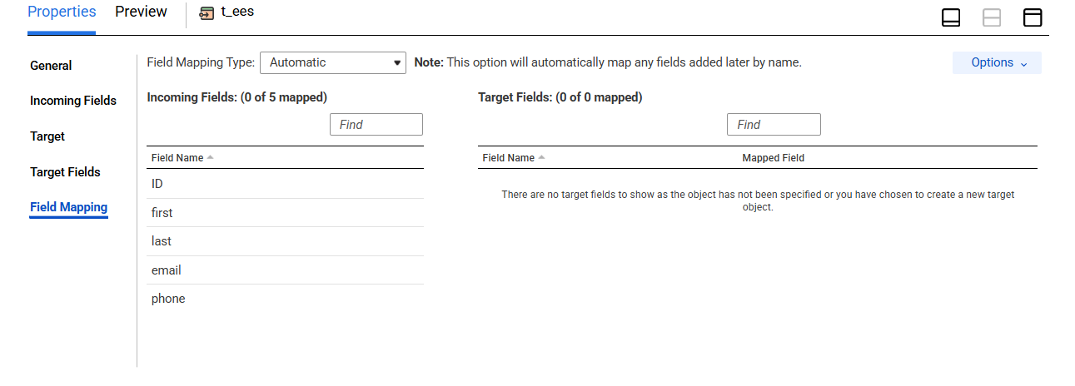This screenshot has height=386, width=1075.
Task: Open the Target section
Action: click(47, 136)
